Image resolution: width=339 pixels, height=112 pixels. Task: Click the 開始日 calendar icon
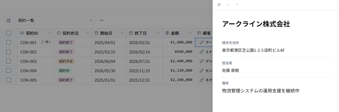(x=96, y=33)
